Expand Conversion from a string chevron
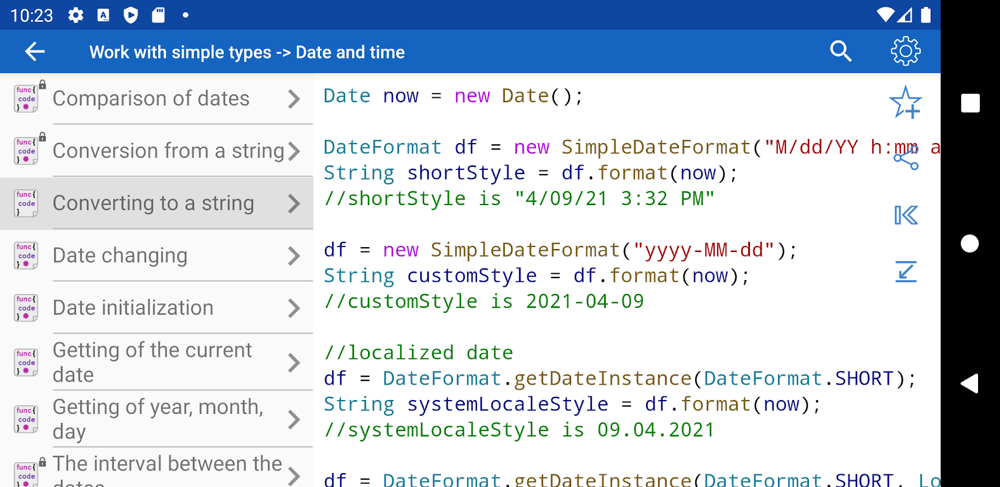Image resolution: width=1000 pixels, height=487 pixels. (294, 151)
